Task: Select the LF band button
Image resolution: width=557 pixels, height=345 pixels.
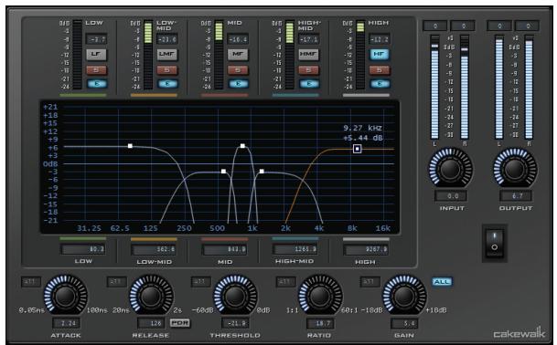Action: point(96,54)
